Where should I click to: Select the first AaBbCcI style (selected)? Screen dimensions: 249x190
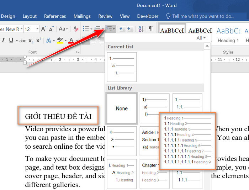point(172,29)
